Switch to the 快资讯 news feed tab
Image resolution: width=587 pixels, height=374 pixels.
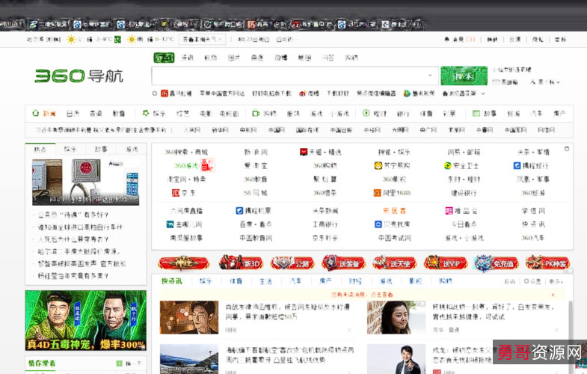tap(172, 281)
